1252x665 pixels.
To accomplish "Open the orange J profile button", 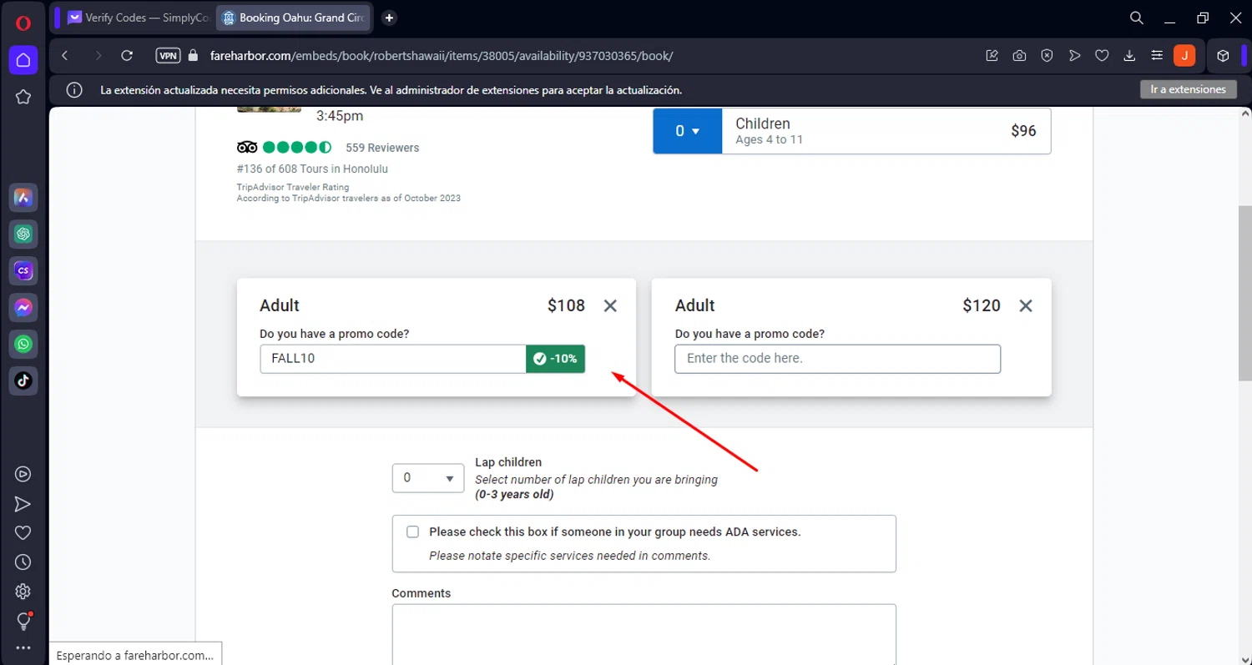I will [x=1184, y=56].
